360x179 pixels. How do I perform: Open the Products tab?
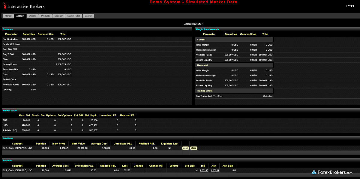pyautogui.click(x=45, y=16)
